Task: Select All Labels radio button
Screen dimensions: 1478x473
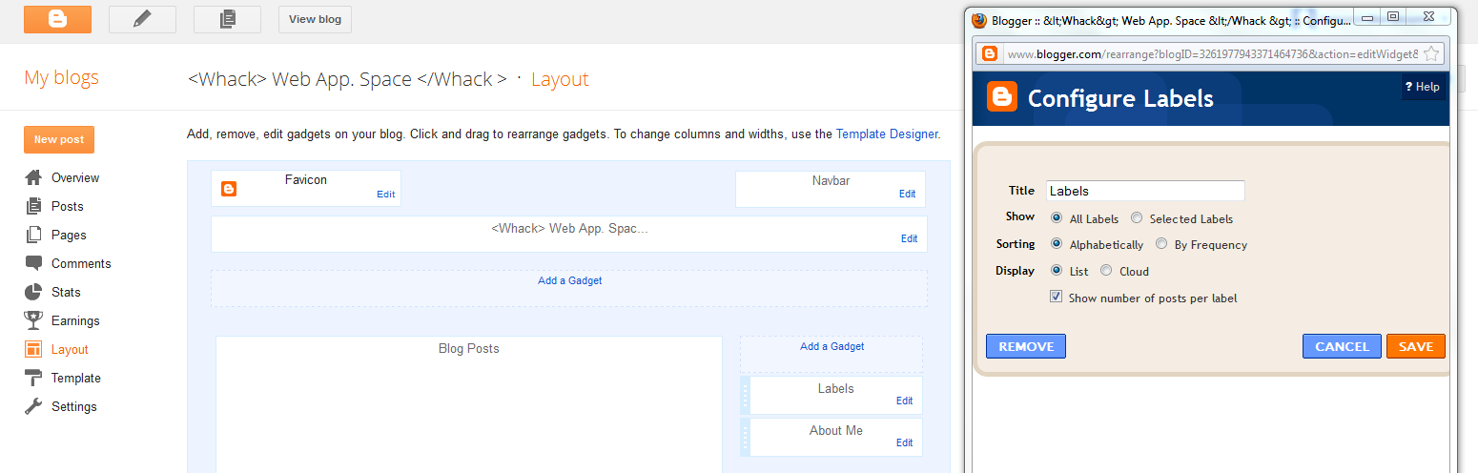Action: 1057,218
